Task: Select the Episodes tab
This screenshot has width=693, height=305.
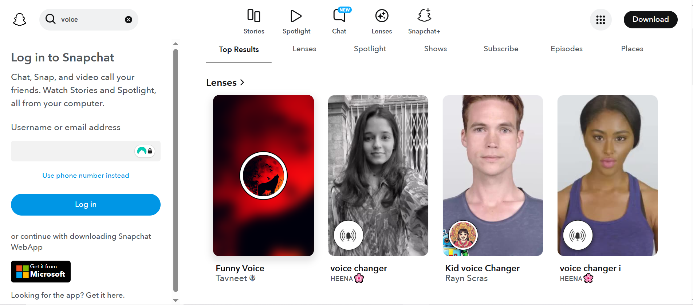Action: [567, 49]
